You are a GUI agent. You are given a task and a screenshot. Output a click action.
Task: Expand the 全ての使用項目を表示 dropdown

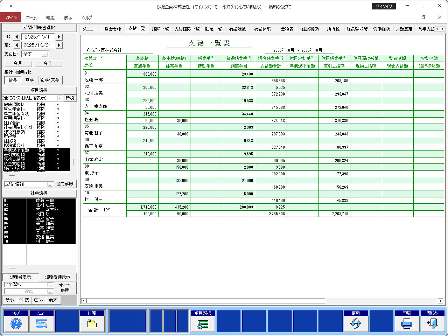(60, 98)
